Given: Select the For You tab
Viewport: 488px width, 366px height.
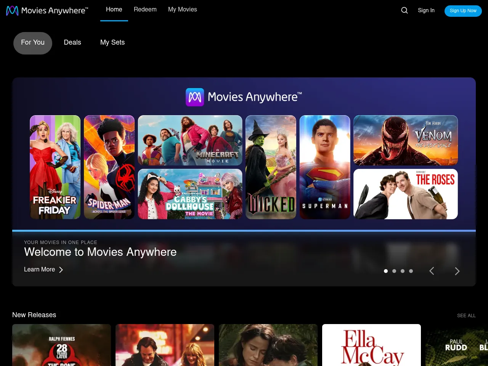Looking at the screenshot, I should tap(32, 43).
